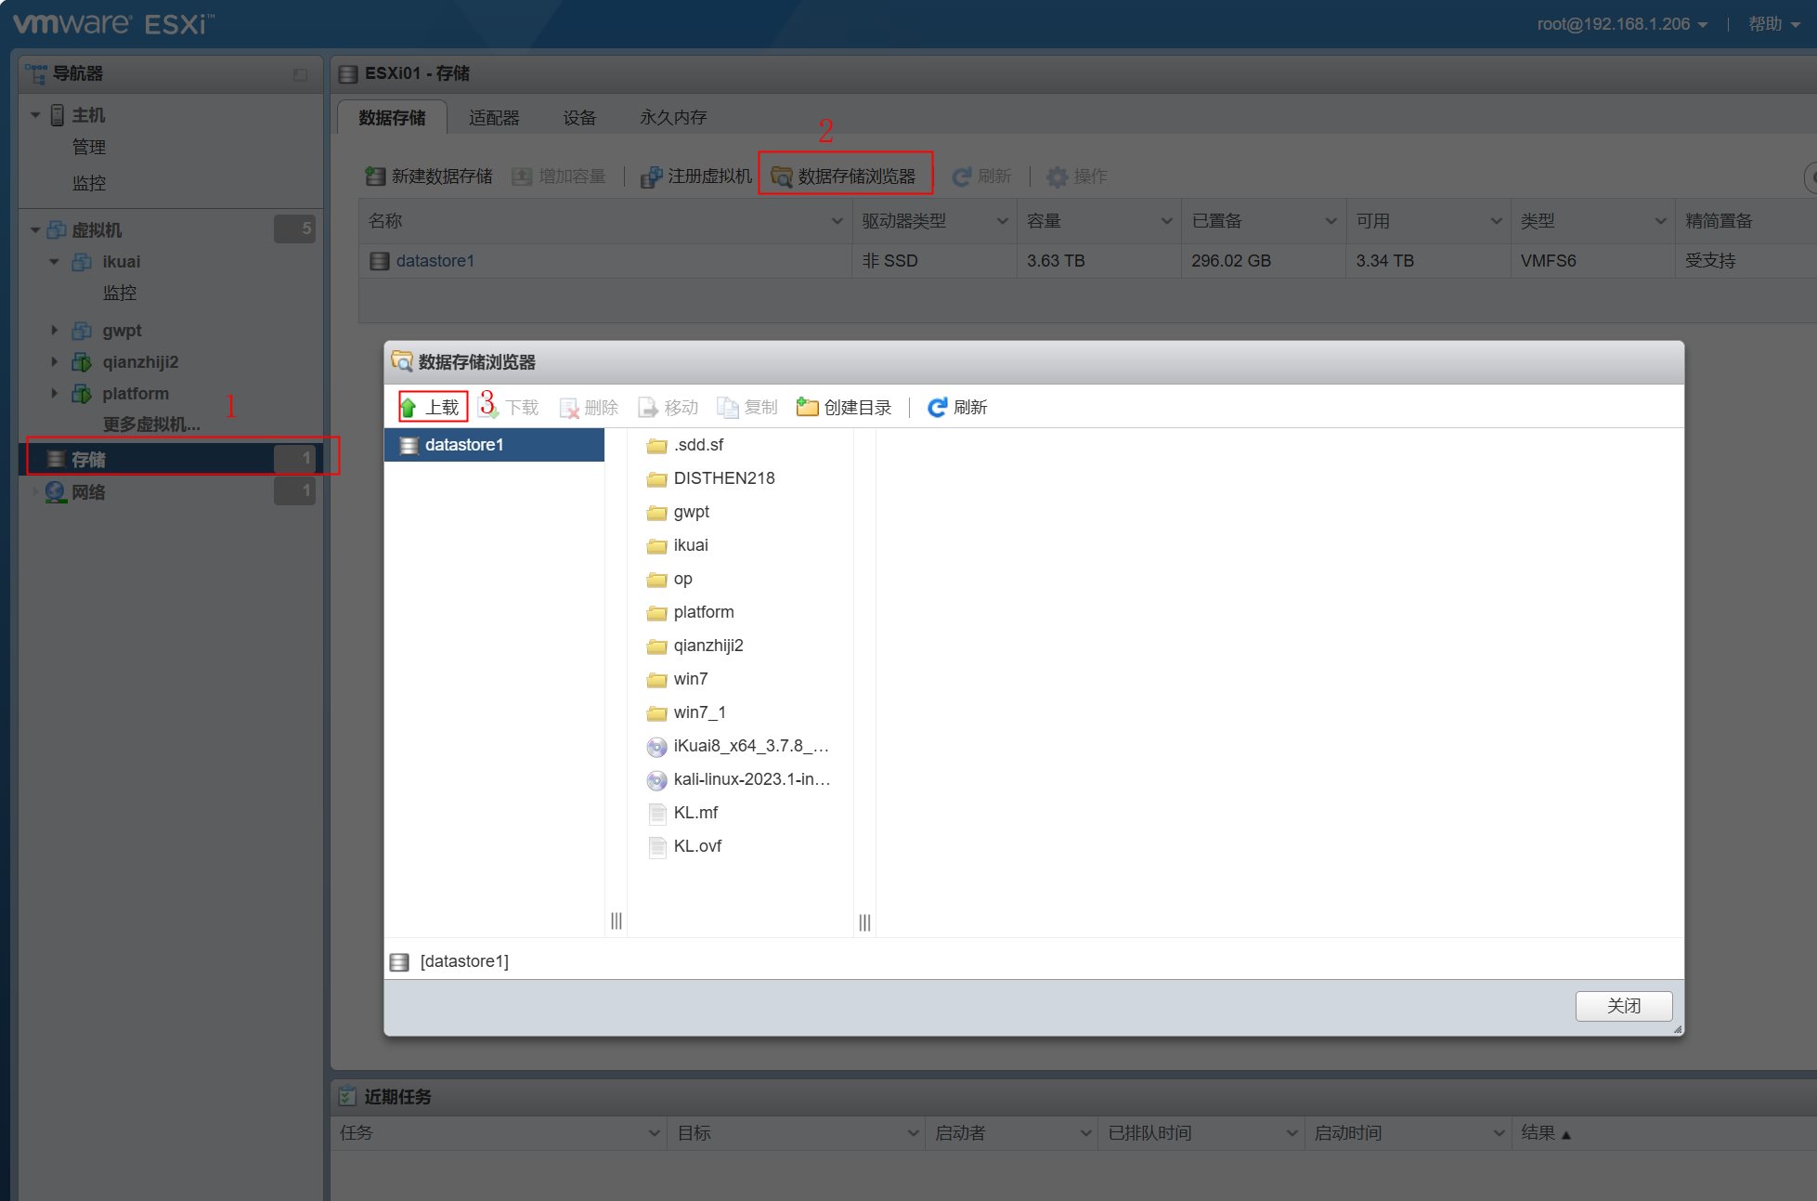The width and height of the screenshot is (1817, 1201).
Task: Click the first column splitter handle in browser
Action: [x=616, y=920]
